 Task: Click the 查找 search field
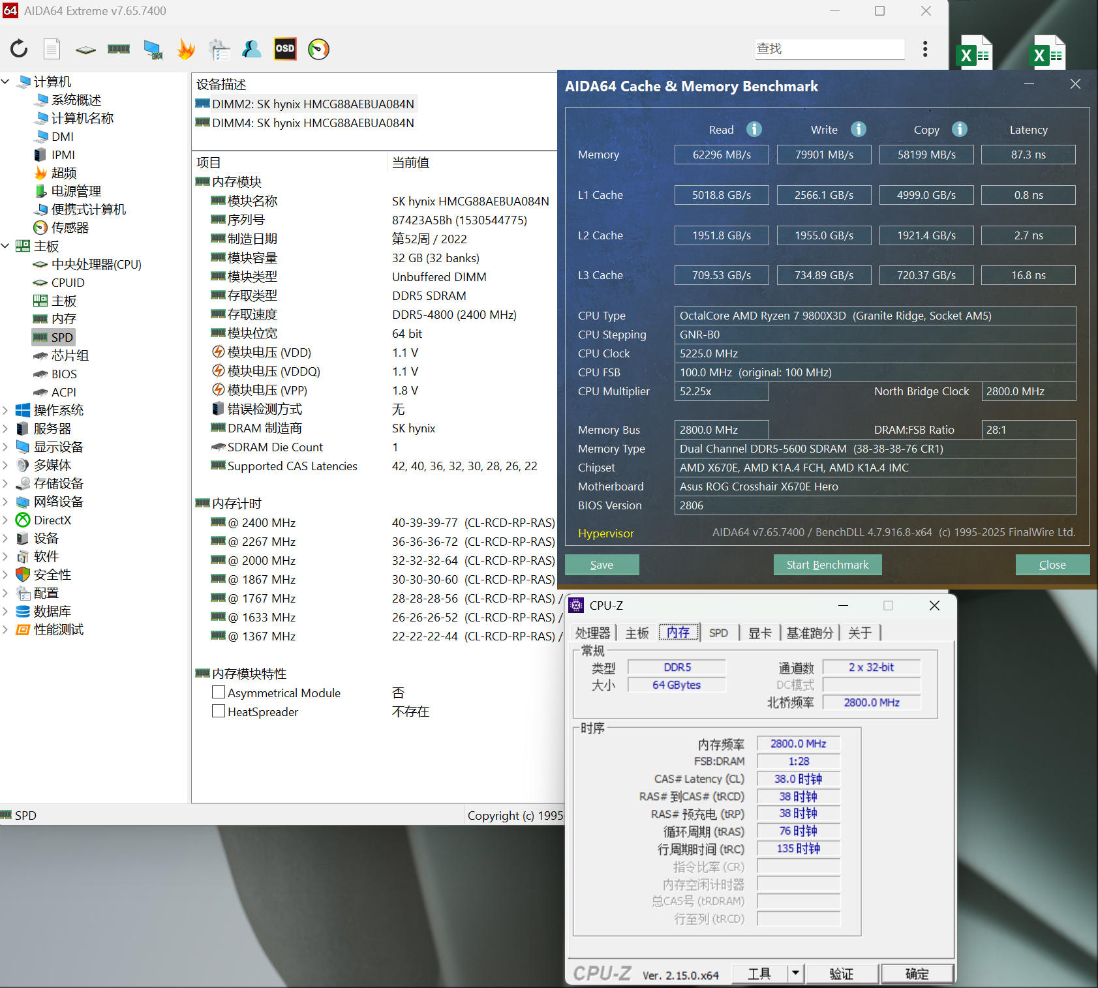(x=829, y=49)
